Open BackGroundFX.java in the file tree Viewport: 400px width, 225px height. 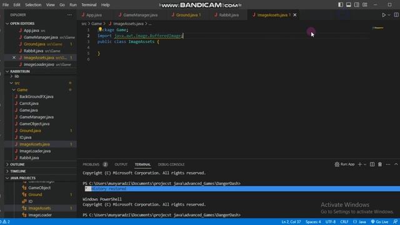36,97
